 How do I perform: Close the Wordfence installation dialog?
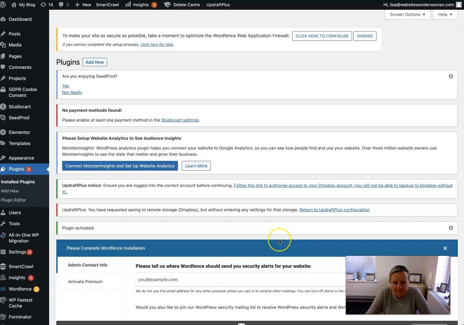click(x=445, y=248)
